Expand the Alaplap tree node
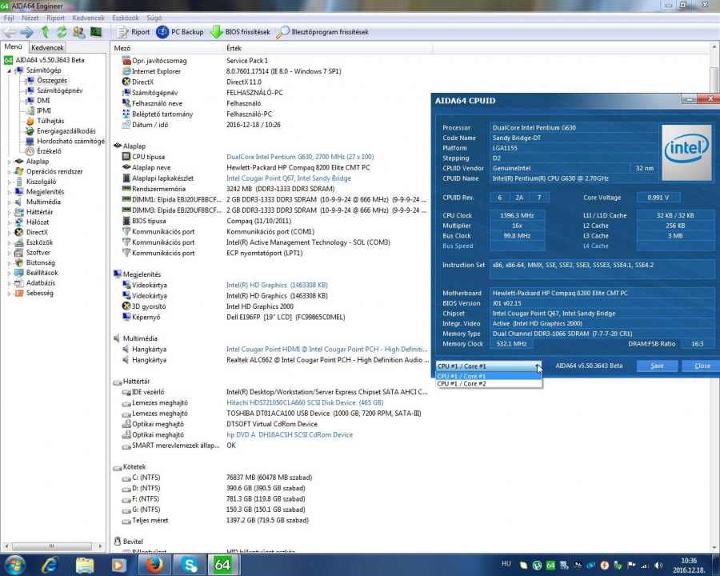Viewport: 720px width, 576px height. click(9, 162)
